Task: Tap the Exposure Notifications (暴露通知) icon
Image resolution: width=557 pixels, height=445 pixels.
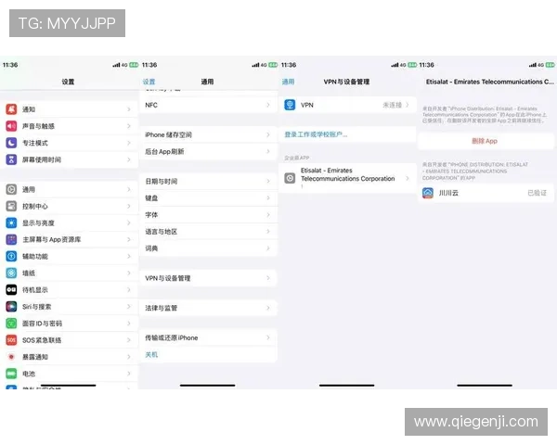Action: [x=11, y=357]
